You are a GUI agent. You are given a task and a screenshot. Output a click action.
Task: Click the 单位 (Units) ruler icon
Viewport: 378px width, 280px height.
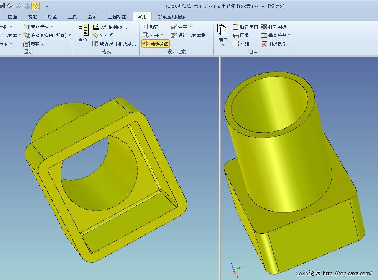click(x=83, y=30)
